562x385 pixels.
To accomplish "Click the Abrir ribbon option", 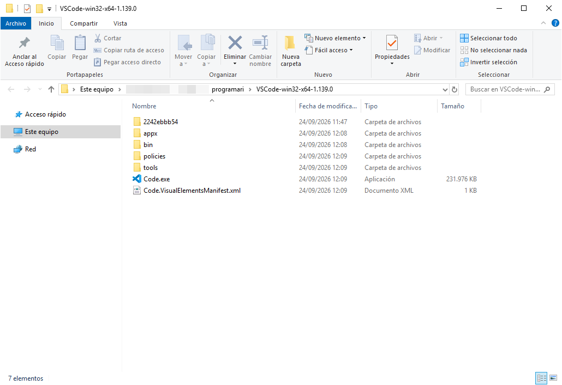I will point(428,38).
